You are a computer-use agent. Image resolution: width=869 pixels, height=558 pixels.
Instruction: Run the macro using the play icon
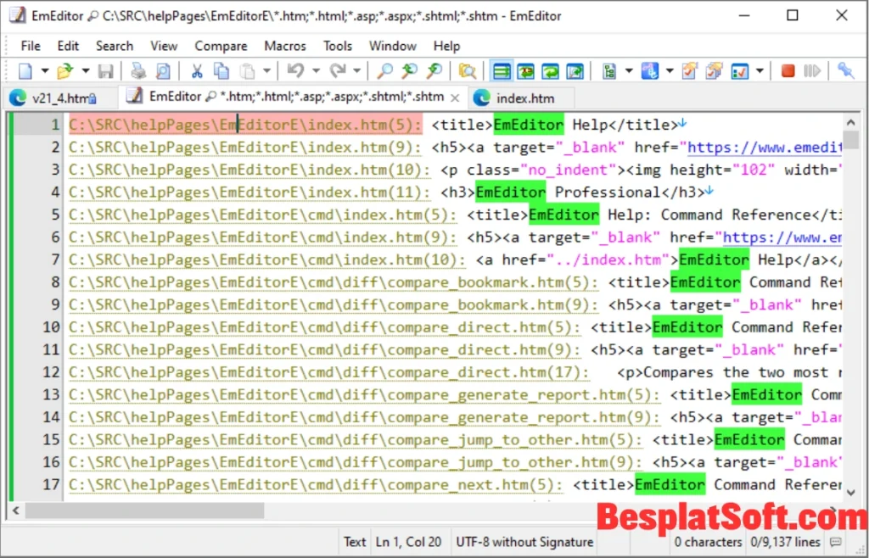(x=812, y=71)
